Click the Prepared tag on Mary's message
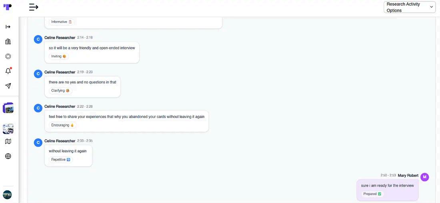Viewport: 440px width, 203px height. click(x=372, y=194)
